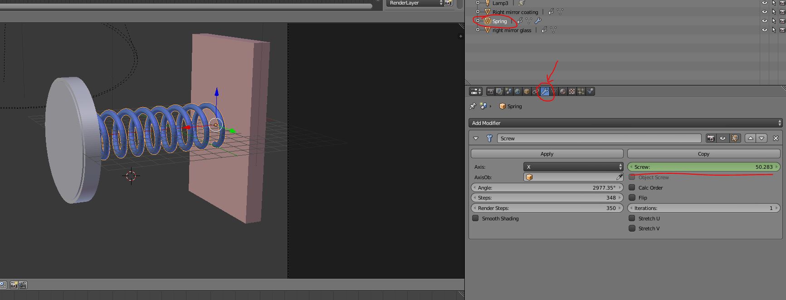Screen dimensions: 786x300
Task: Click the Screw value slider field
Action: [x=703, y=167]
